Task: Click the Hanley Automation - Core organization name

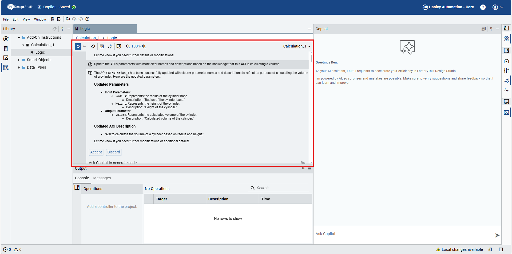Action: tap(451, 7)
